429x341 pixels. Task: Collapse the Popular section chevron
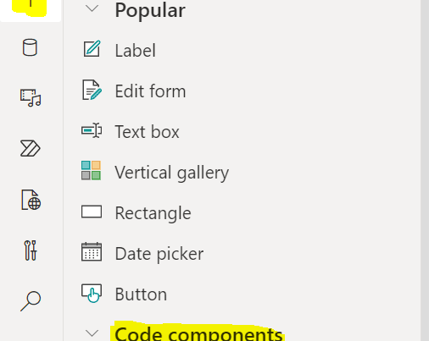(x=92, y=8)
